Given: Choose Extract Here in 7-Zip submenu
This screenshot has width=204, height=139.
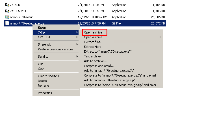Looking at the screenshot, I should [121, 47].
